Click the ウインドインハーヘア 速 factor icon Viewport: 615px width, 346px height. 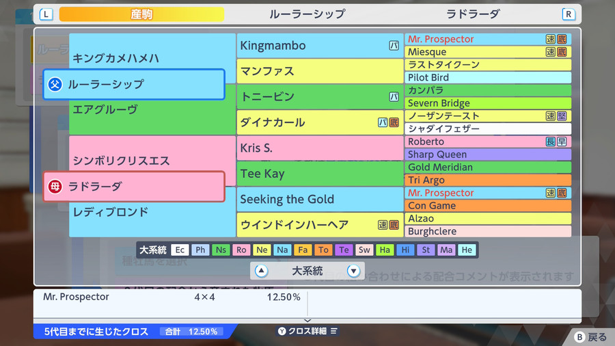(383, 225)
